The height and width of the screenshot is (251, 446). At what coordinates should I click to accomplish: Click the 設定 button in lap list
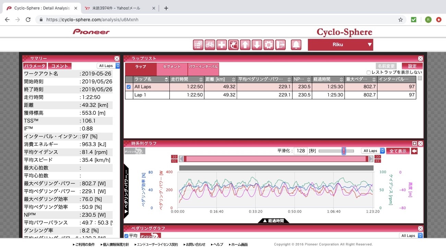(x=412, y=66)
